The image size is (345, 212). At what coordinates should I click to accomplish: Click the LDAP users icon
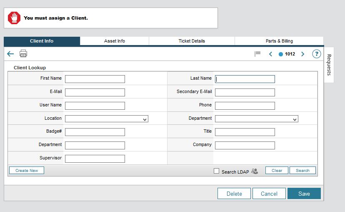pos(255,171)
